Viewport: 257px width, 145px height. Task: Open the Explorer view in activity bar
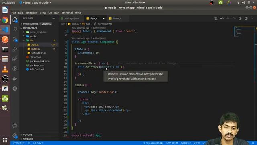tap(15, 20)
